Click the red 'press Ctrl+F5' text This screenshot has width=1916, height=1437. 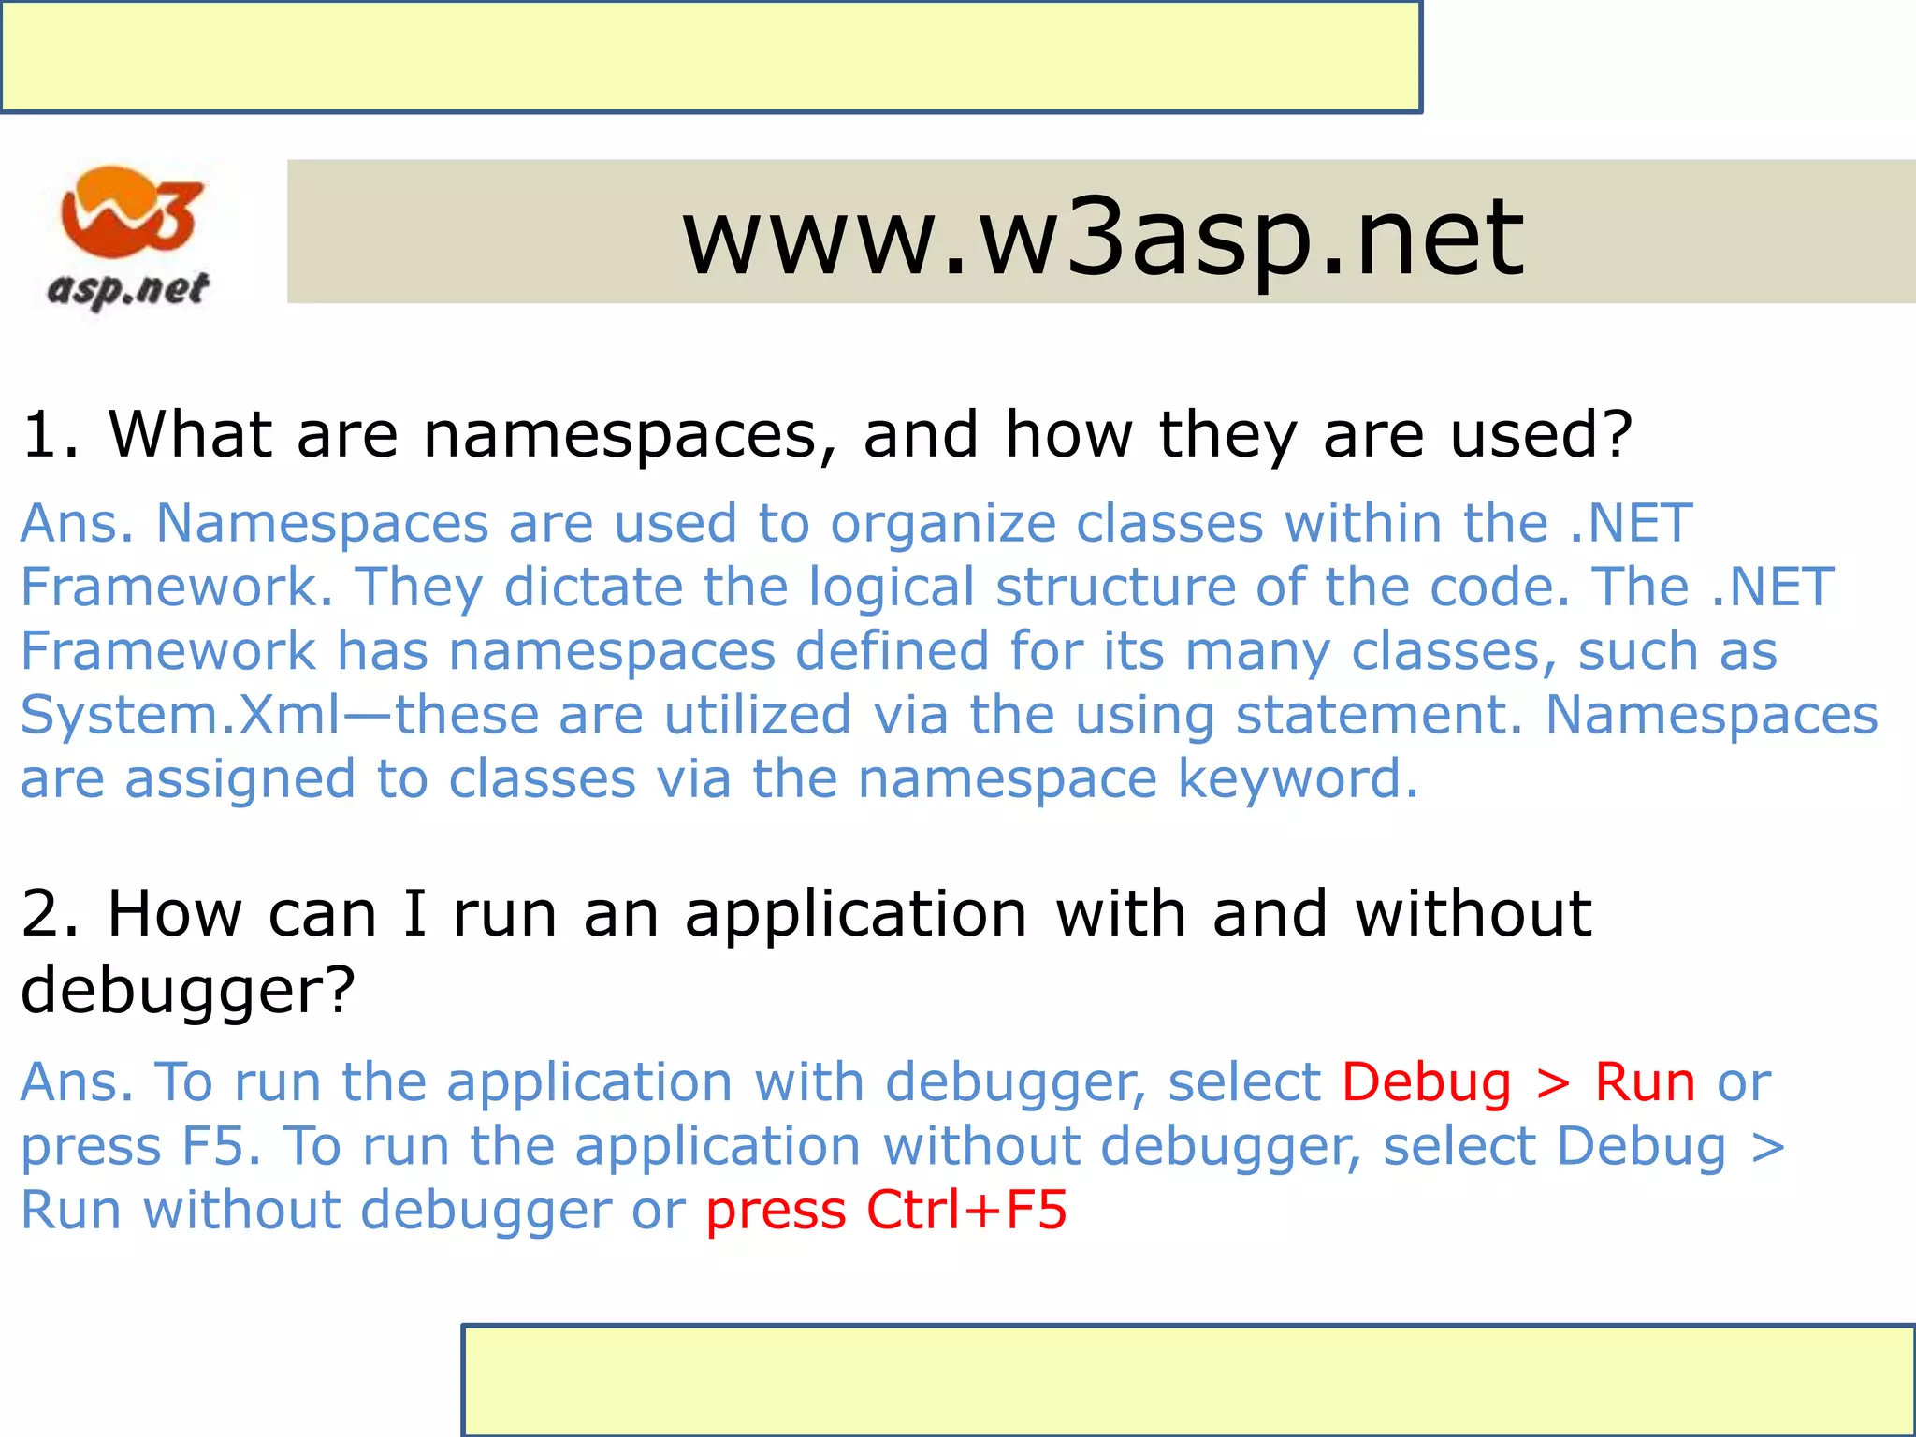point(885,1210)
